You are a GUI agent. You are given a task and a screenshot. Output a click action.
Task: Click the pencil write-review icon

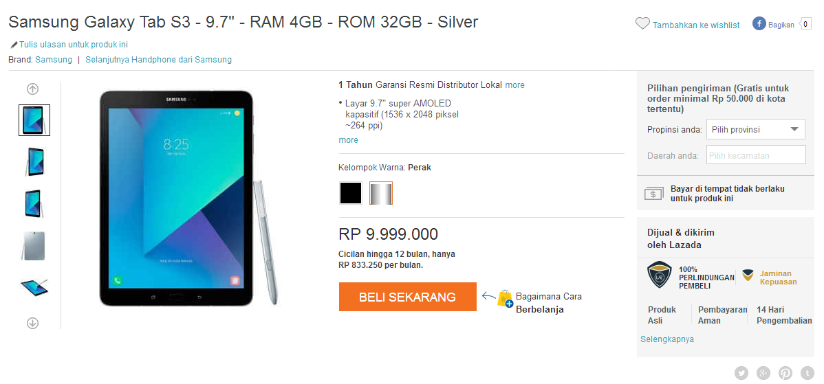[14, 45]
